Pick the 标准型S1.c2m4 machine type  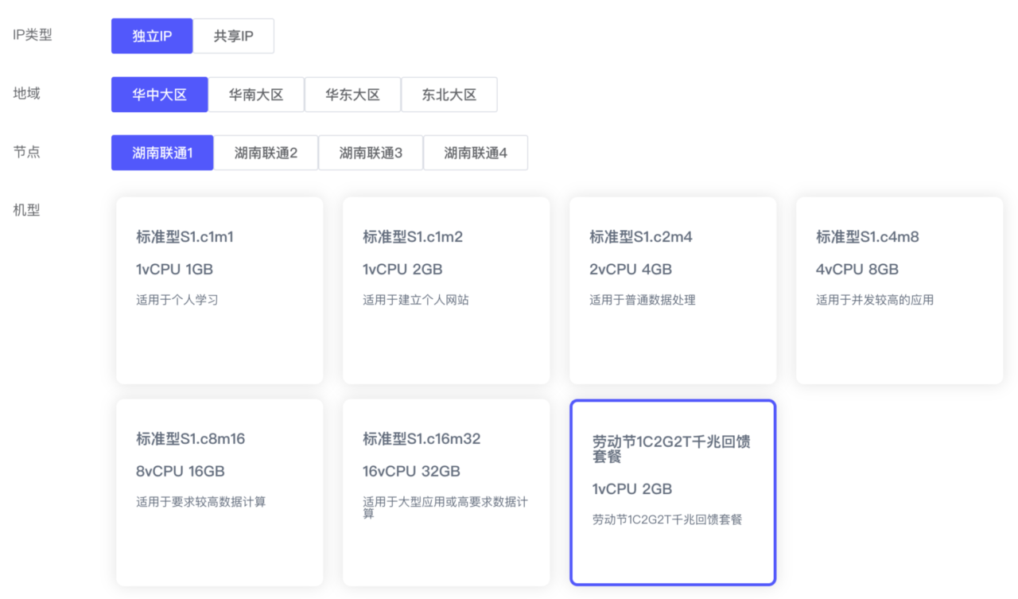pos(673,290)
